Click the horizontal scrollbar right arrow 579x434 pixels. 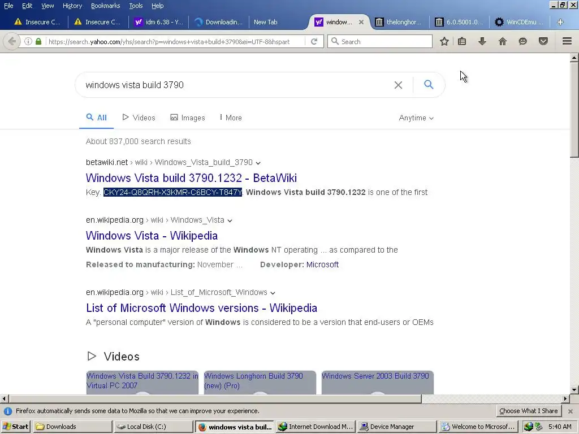(565, 398)
